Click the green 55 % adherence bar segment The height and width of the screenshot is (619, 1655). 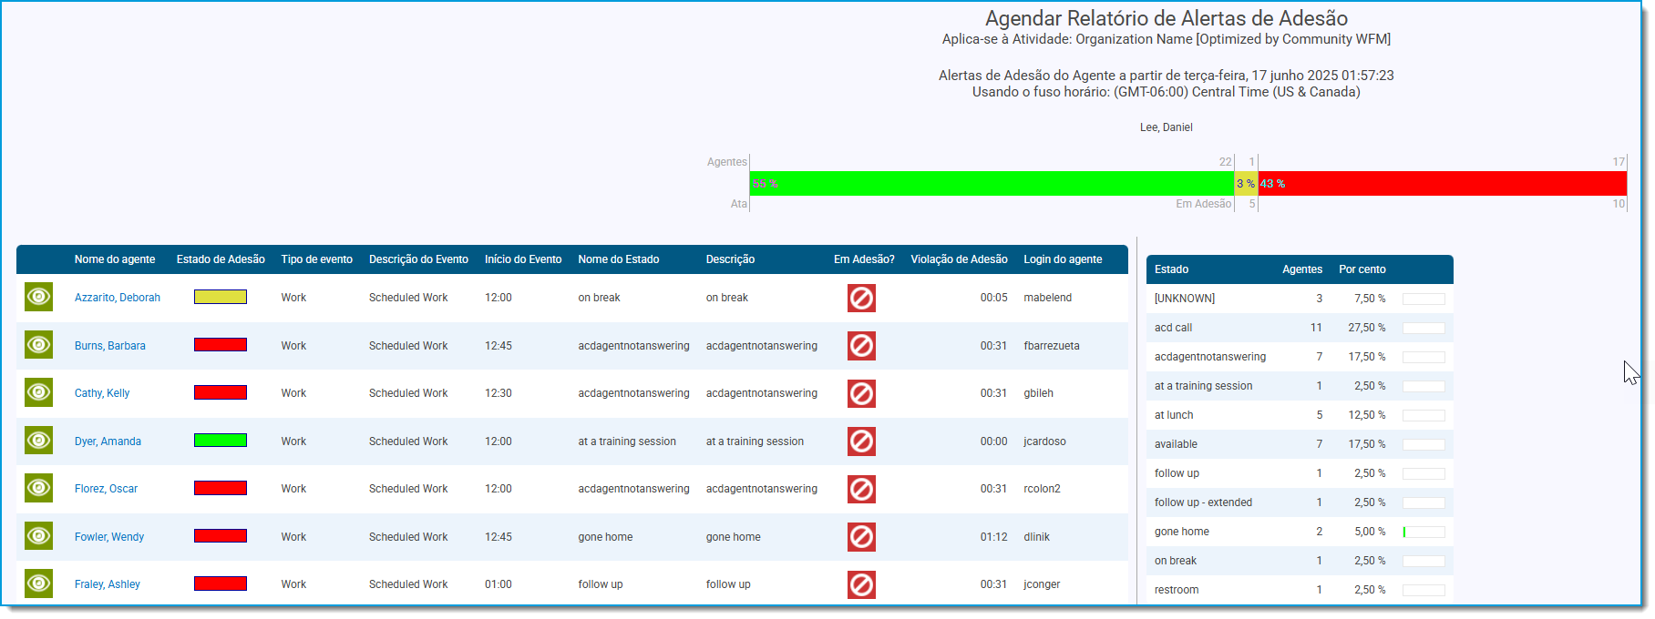[x=992, y=184]
